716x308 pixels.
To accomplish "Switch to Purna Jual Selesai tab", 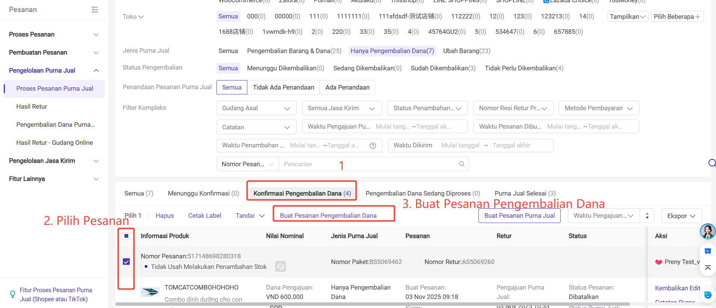I will click(525, 193).
